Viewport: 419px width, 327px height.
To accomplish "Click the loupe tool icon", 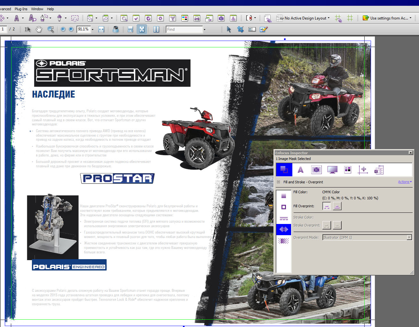I will point(116,29).
